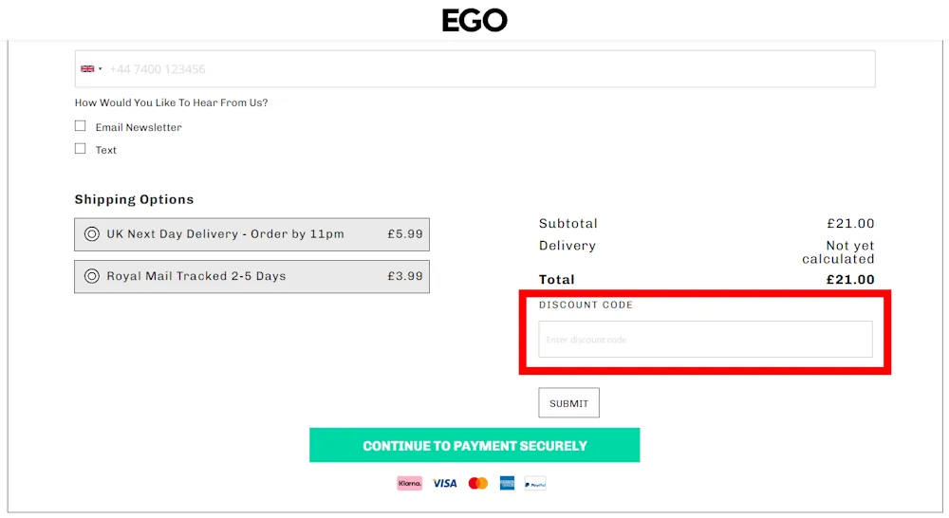Image resolution: width=949 pixels, height=518 pixels.
Task: Click the American Express icon
Action: [507, 483]
